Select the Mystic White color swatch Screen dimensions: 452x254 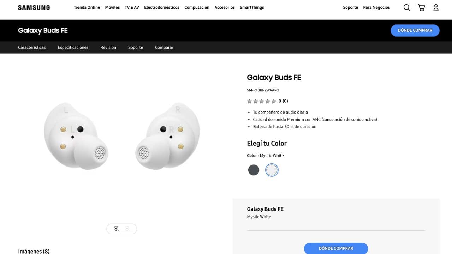click(272, 170)
